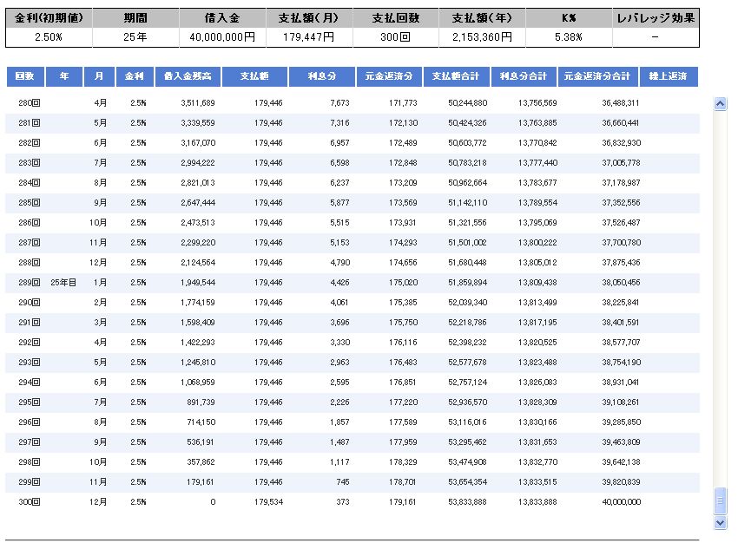Click the scrollbar up arrow
The width and height of the screenshot is (738, 543).
pos(719,103)
